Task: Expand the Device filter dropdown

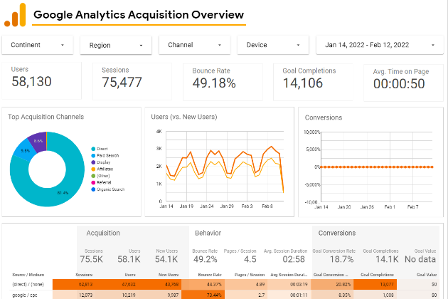Action: click(x=273, y=45)
